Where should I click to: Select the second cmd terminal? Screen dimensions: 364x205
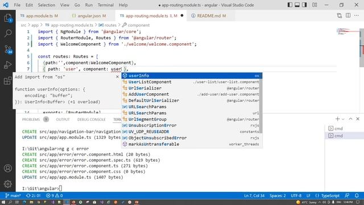coord(344,136)
